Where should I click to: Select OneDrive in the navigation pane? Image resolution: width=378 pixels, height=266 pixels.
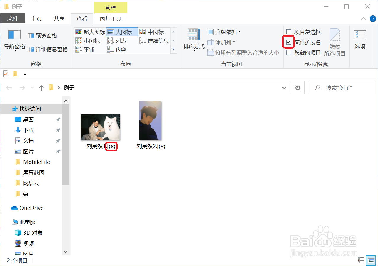tap(31, 208)
